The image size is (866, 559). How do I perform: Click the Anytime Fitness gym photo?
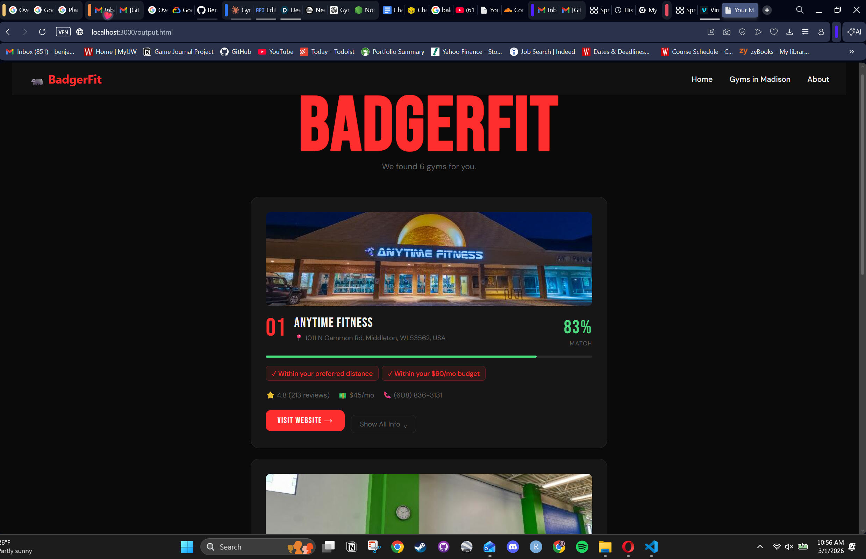click(x=429, y=259)
